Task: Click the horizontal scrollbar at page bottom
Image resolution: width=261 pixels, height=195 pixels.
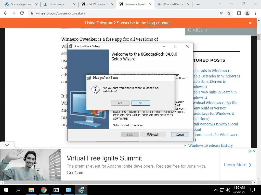Action: click(128, 183)
